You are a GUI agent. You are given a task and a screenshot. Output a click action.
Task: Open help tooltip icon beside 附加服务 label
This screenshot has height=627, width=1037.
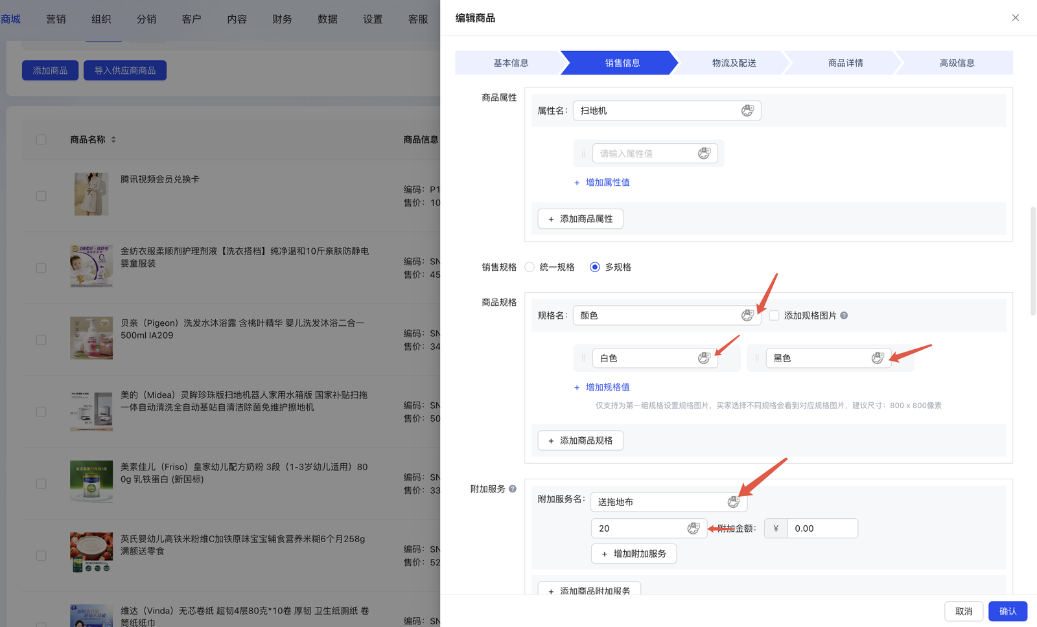pos(513,489)
